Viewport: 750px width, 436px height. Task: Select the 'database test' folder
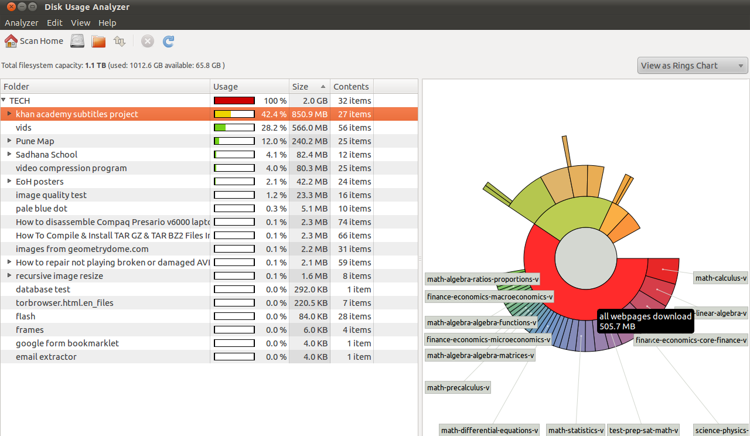(x=209, y=289)
